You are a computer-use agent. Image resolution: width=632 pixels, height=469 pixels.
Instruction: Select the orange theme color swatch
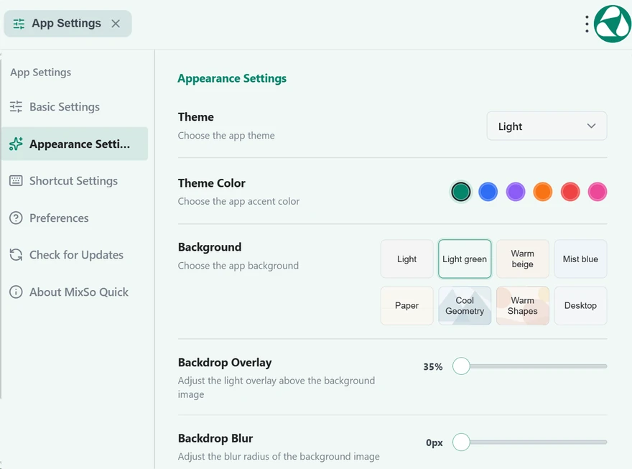tap(542, 192)
